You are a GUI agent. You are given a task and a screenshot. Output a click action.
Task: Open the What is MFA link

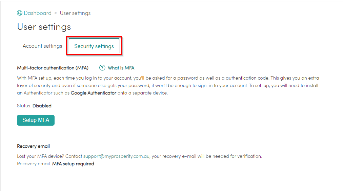coord(121,68)
